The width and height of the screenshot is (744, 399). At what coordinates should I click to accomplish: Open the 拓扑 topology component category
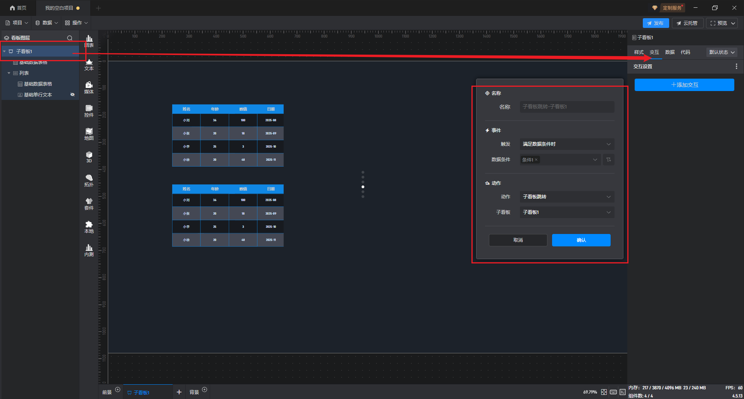89,181
